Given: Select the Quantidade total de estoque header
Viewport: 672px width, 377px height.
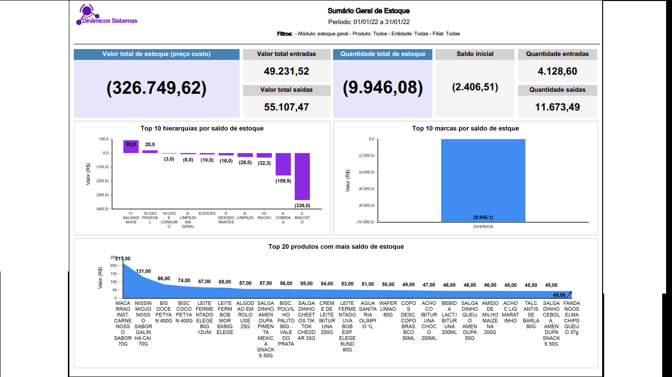Looking at the screenshot, I should tap(382, 54).
